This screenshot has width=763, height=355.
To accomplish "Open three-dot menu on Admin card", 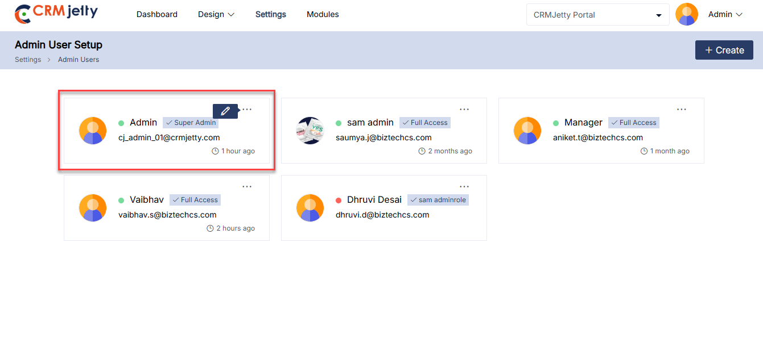I will [247, 109].
